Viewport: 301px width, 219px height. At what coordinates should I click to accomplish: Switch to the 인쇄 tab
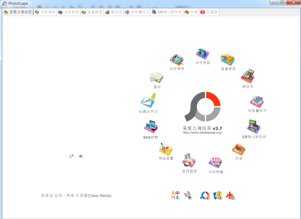click(x=191, y=12)
